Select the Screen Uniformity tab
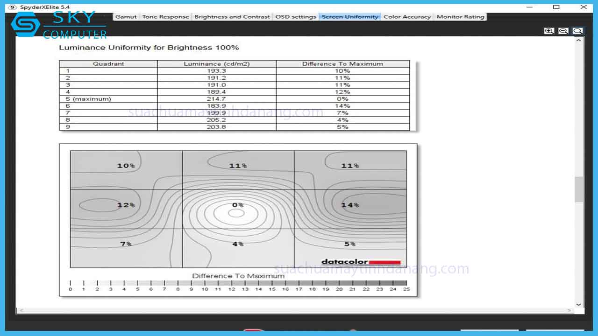This screenshot has width=598, height=336. coord(350,17)
